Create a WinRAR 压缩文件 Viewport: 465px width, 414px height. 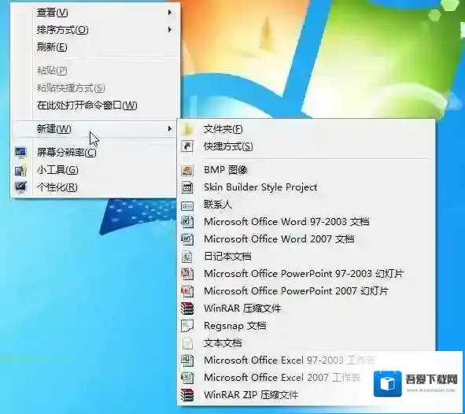[306, 309]
